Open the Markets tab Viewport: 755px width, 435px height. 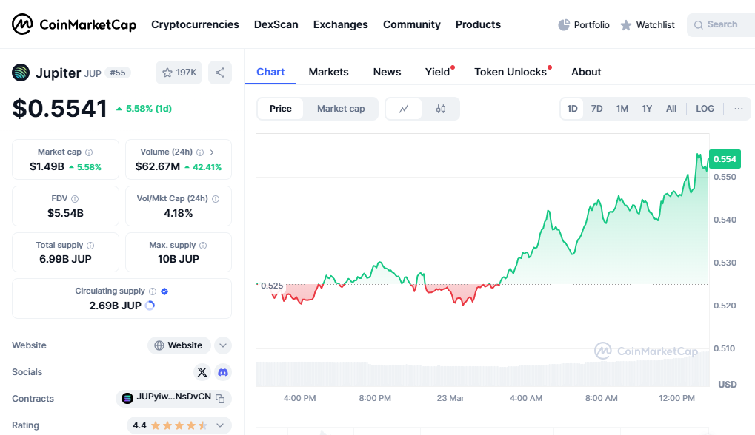click(x=328, y=72)
